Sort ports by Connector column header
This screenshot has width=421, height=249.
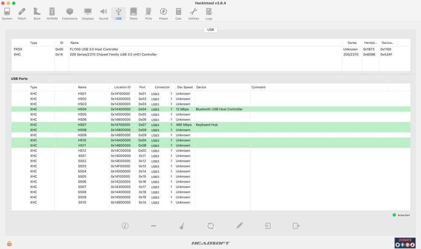click(162, 87)
